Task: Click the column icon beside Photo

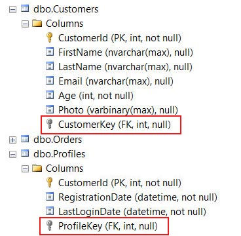Action: point(50,109)
